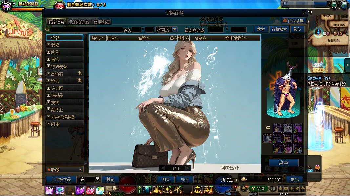This screenshot has width=350, height=196.
Task: Click the gold coin stack icon beside 所持金币
Action: (244, 179)
